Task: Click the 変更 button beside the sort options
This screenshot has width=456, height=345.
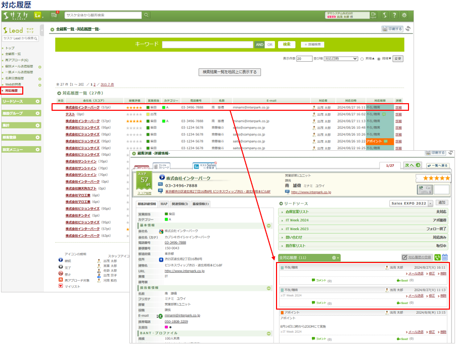Action: pos(398,59)
